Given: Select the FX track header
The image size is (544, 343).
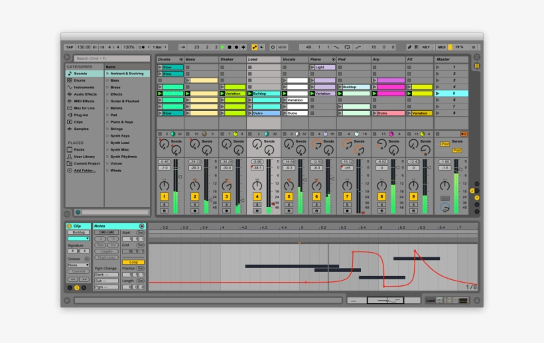Looking at the screenshot, I should point(419,60).
